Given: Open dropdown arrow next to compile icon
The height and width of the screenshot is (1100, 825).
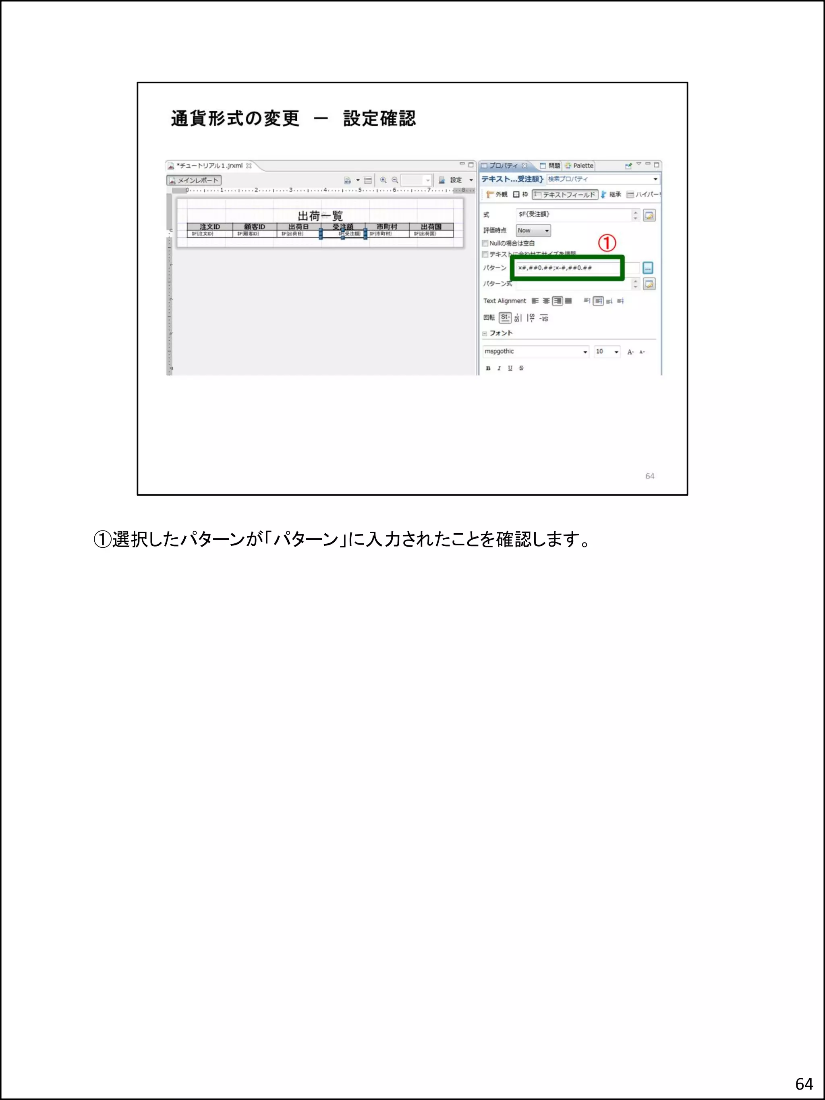Looking at the screenshot, I should point(358,180).
